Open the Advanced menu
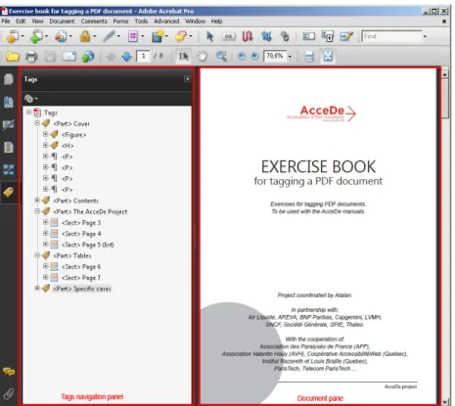 click(x=166, y=22)
